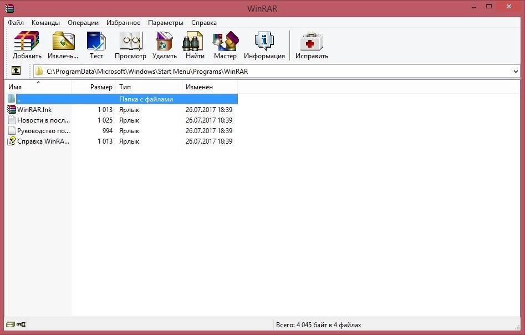Click the parent folder '..' icon
The image size is (525, 335).
coord(12,99)
